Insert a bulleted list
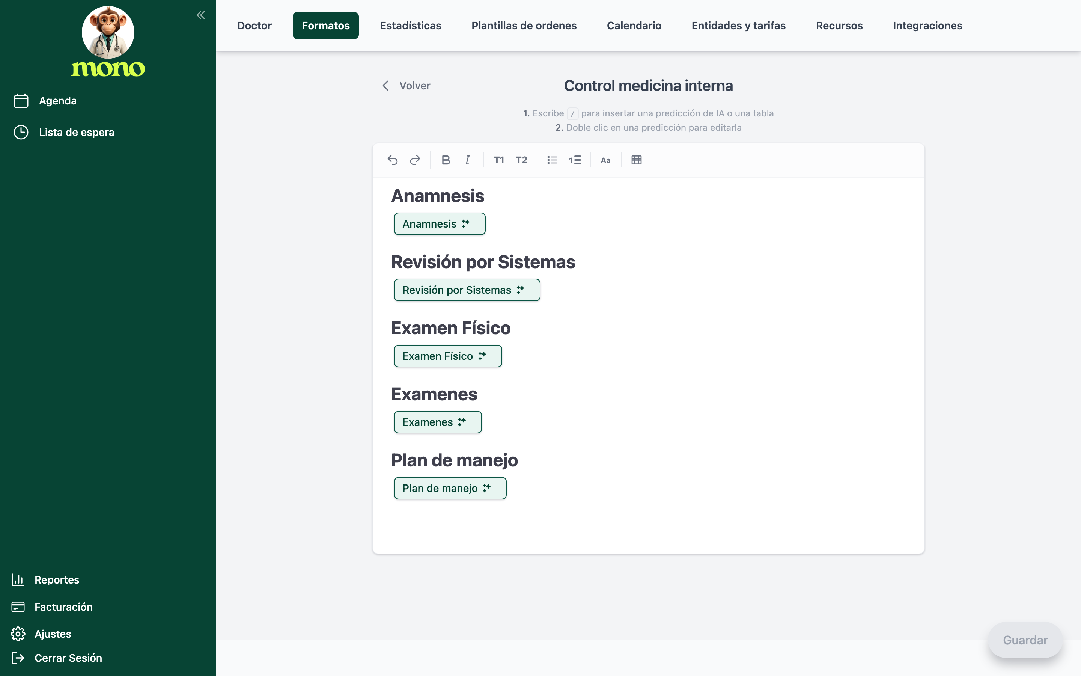Screen dimensions: 1081x676 552,160
